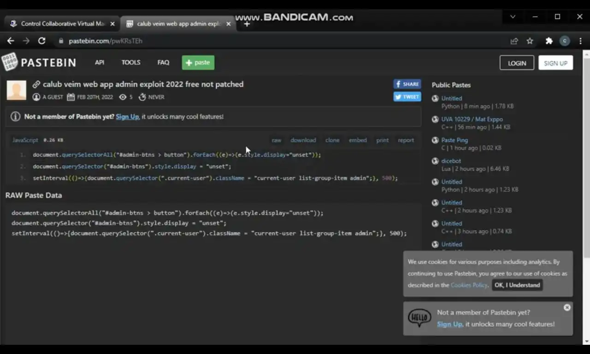Click the link icon beside paste title

pyautogui.click(x=36, y=84)
